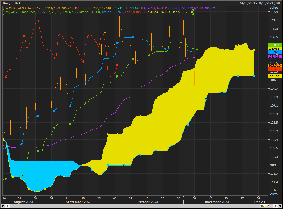283x209 pixels.
Task: Click the 'August 2023' month label
Action: 23,202
